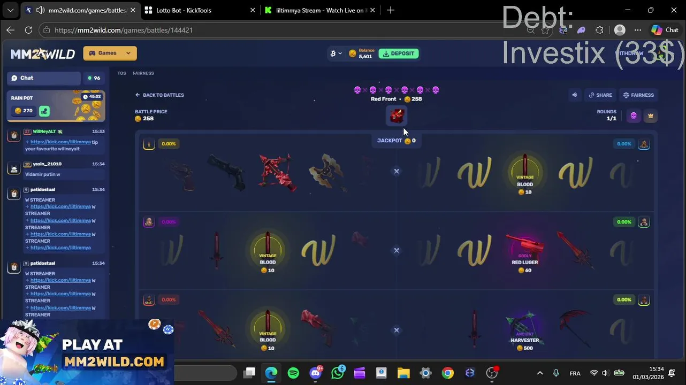
Task: Click left player avatar in third row
Action: coord(149,300)
